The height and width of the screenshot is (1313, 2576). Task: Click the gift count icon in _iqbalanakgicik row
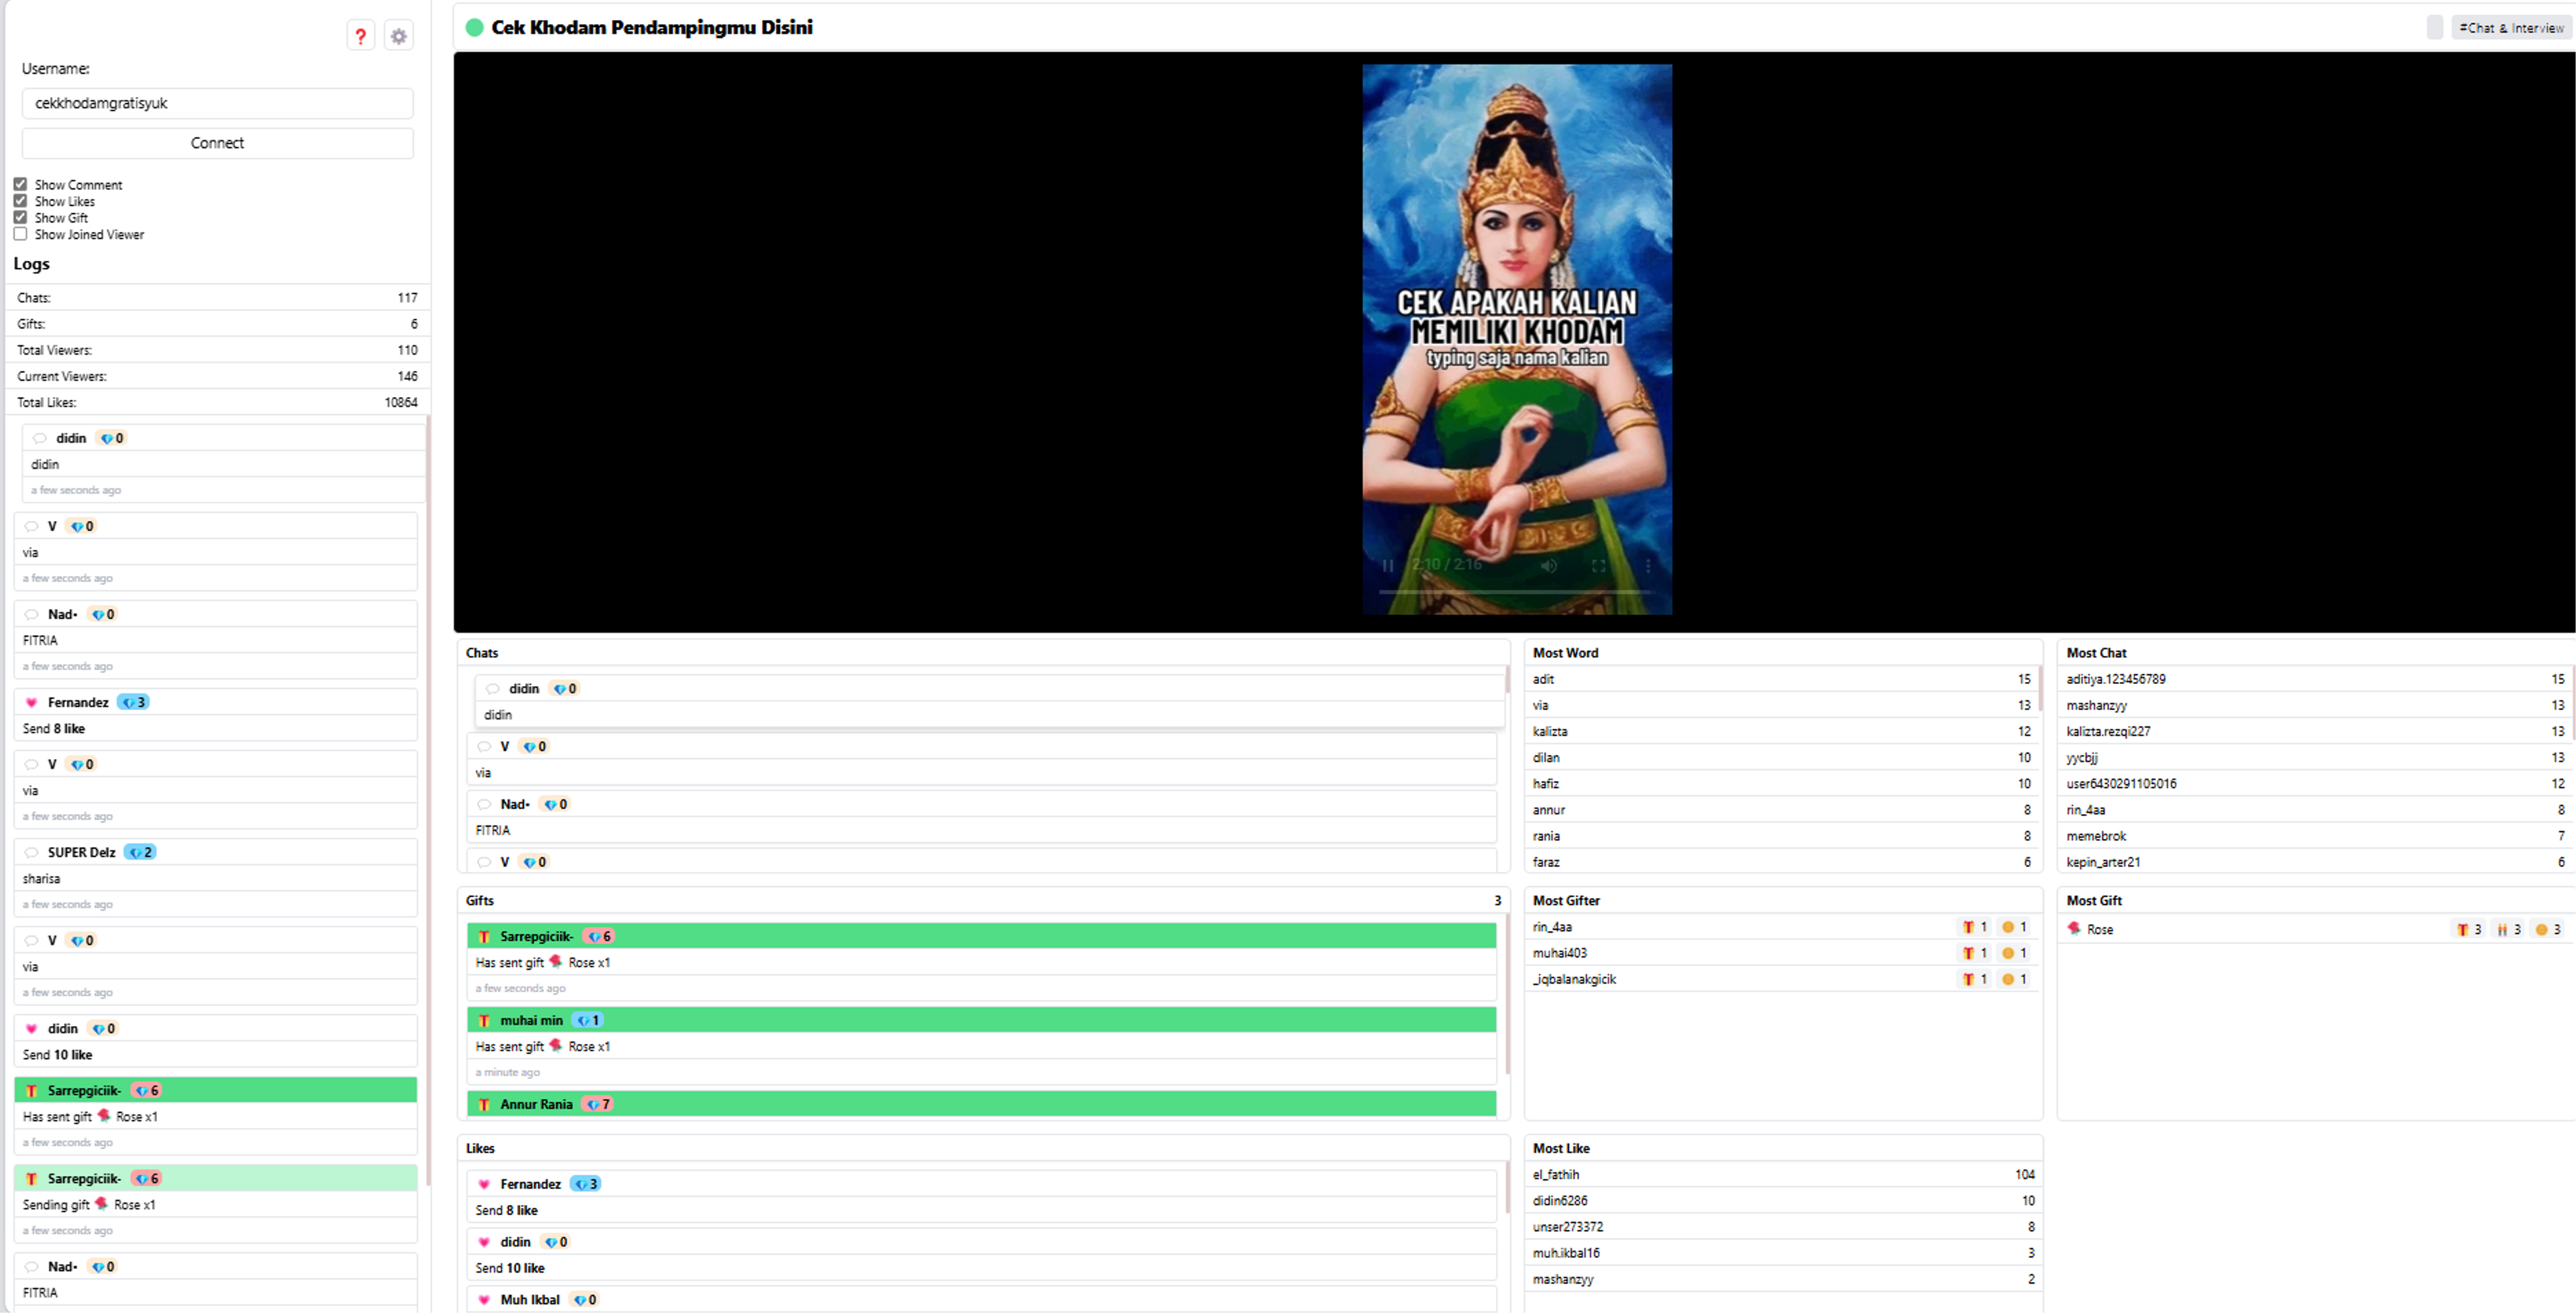tap(1968, 979)
